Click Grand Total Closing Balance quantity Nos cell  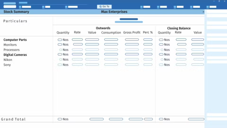click(x=164, y=119)
